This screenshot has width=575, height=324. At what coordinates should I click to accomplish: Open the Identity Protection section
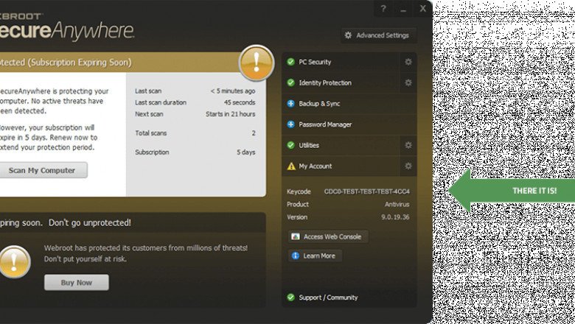[341, 82]
